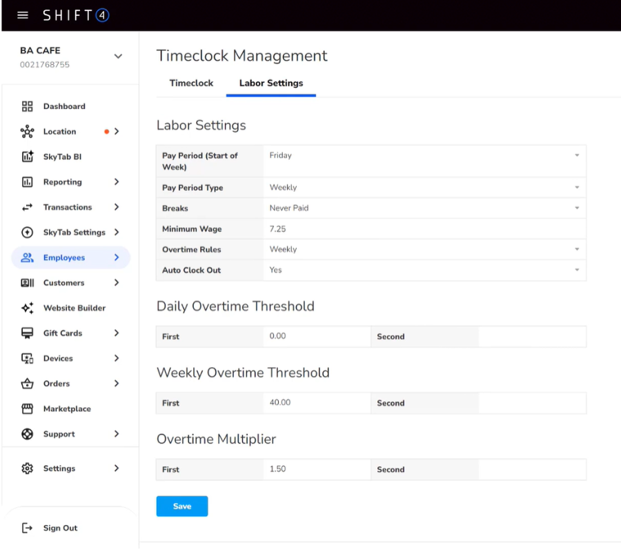
Task: Click the Dashboard grid icon
Action: (28, 106)
